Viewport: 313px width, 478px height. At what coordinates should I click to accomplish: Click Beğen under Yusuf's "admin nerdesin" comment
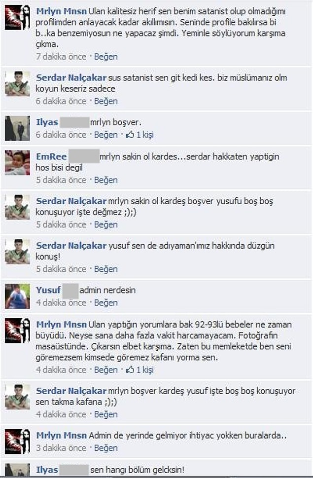point(105,303)
